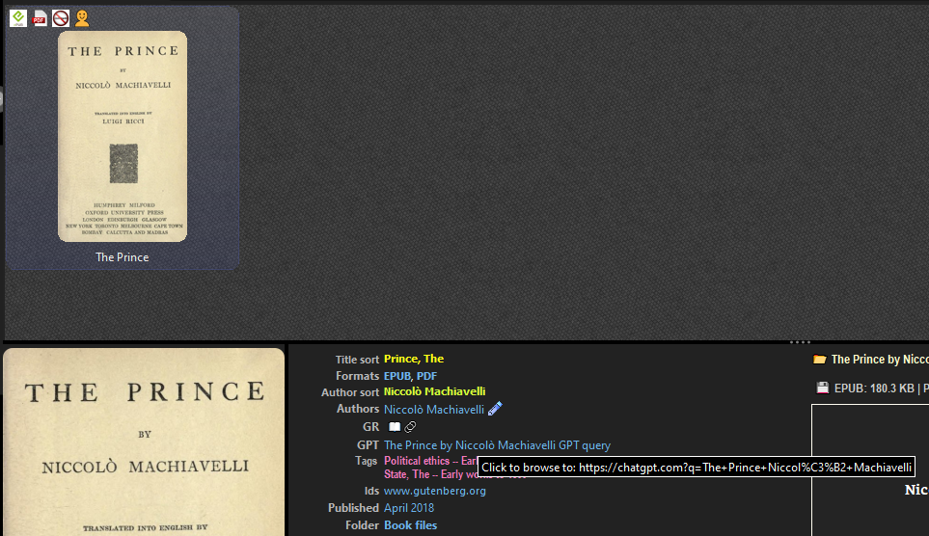Click the Niccolò Machiavelli Authors link

point(434,410)
